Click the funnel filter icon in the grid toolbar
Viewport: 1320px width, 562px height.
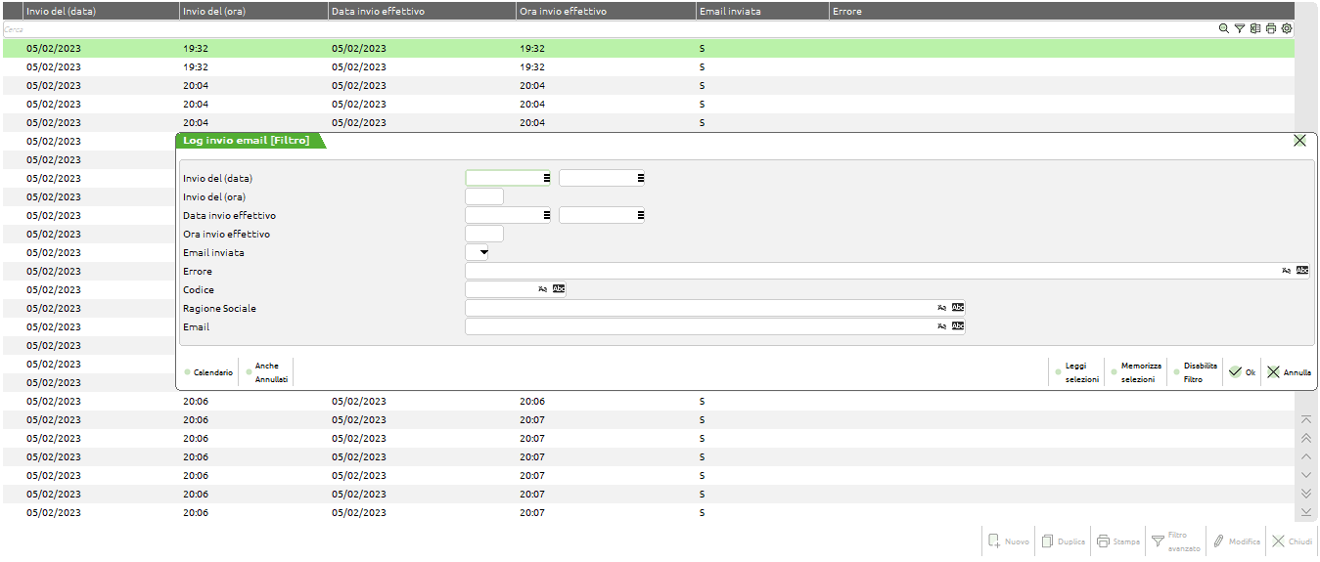click(x=1239, y=29)
